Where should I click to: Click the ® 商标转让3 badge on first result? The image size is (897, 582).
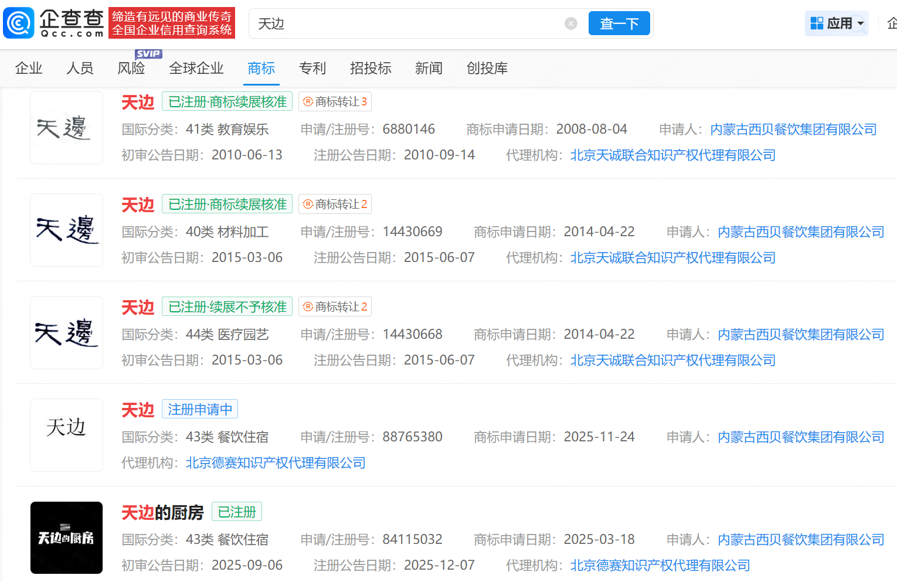click(x=335, y=101)
